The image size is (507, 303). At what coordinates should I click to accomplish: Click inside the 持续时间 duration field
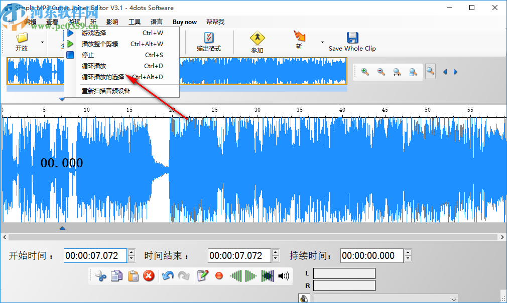[371, 255]
